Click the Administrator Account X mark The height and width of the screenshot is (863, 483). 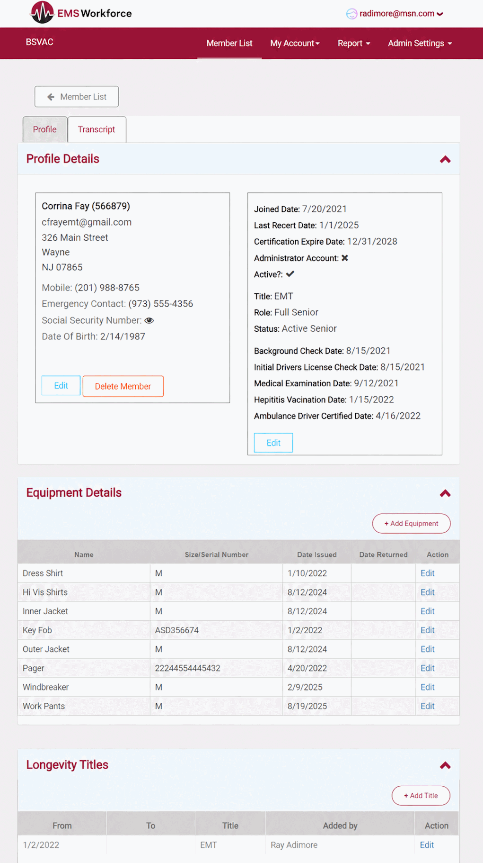coord(345,258)
